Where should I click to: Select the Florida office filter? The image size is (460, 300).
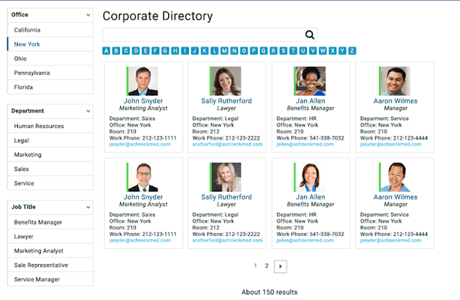click(50, 87)
